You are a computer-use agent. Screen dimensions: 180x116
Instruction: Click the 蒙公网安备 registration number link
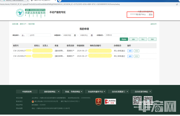pos(46,101)
